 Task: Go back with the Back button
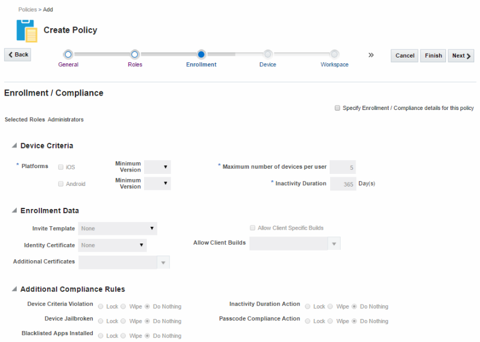pos(17,55)
